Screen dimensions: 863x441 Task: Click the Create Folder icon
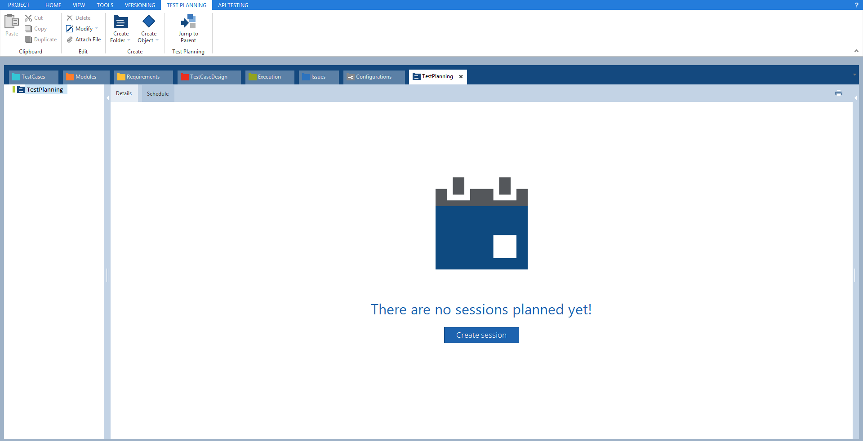(x=121, y=22)
